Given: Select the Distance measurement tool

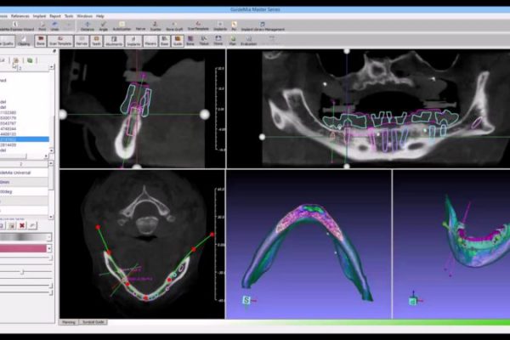Looking at the screenshot, I should [88, 26].
